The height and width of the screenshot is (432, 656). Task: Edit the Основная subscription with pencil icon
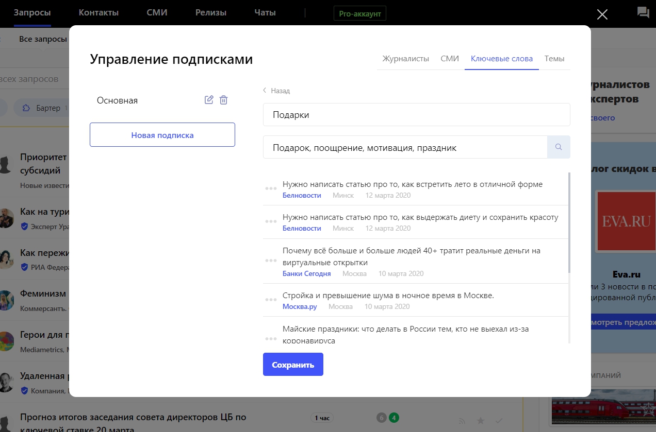(x=209, y=100)
